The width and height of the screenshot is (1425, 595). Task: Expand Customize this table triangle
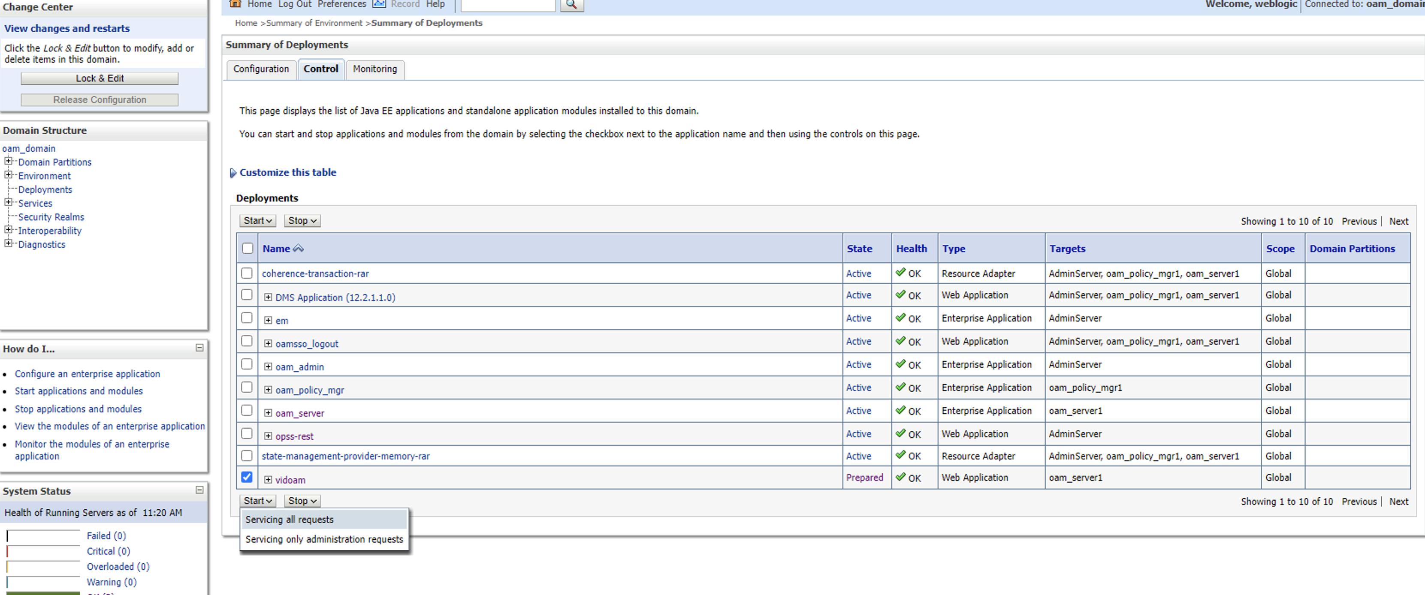click(233, 172)
